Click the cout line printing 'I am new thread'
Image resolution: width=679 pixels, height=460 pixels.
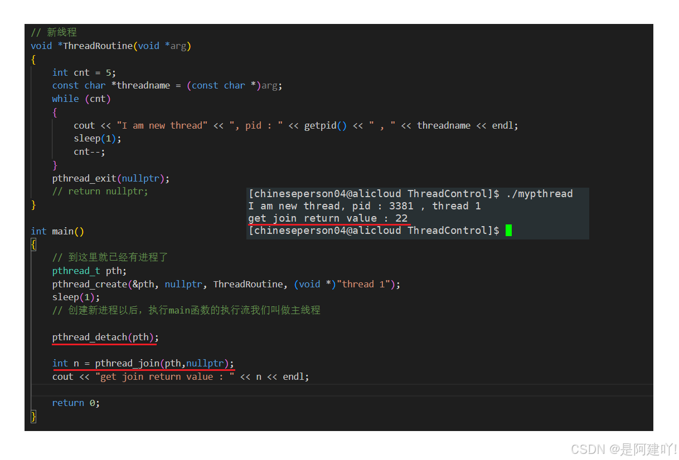click(296, 125)
